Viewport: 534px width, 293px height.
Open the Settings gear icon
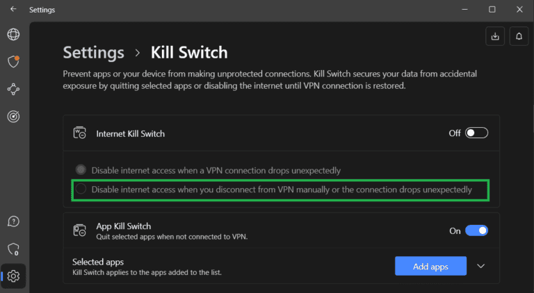(x=13, y=276)
